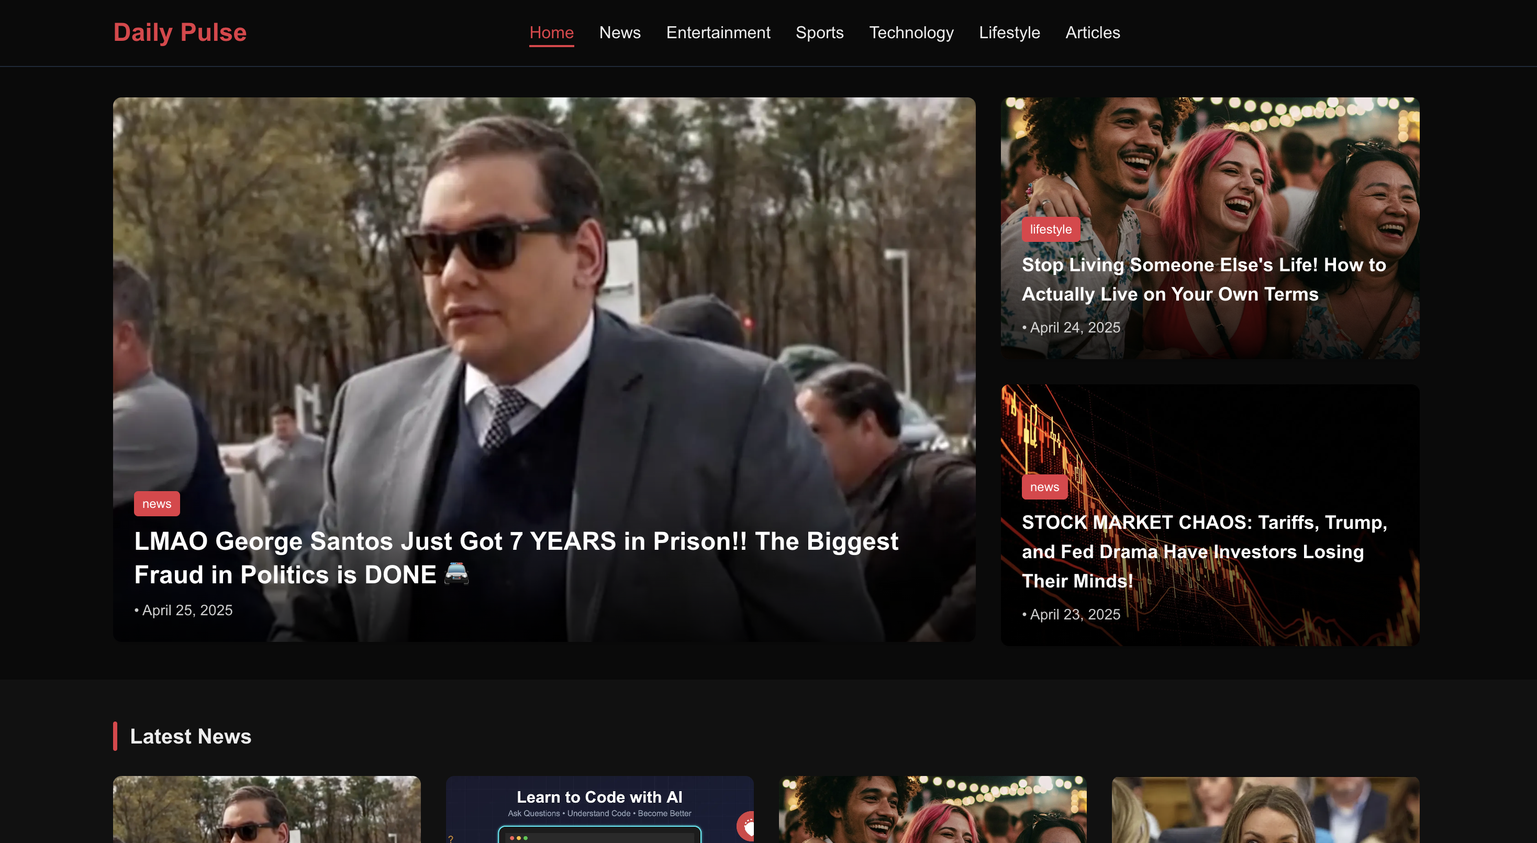
Task: Open the Sports navigation link
Action: click(x=819, y=32)
